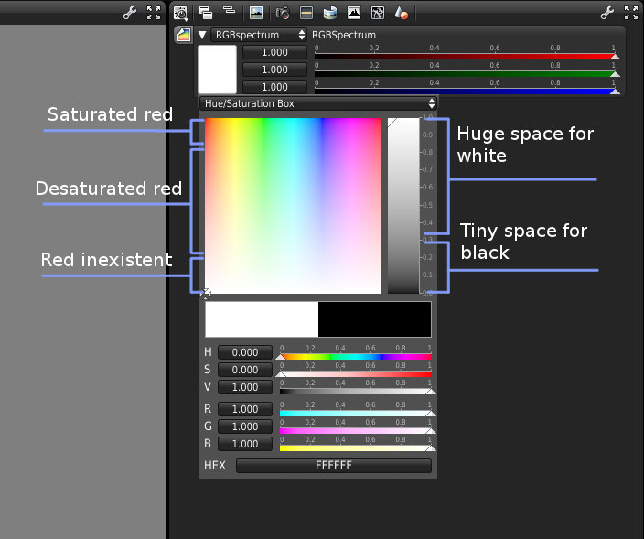
Task: Click the colorful node type icon beside RGBspectrum
Action: pos(184,35)
